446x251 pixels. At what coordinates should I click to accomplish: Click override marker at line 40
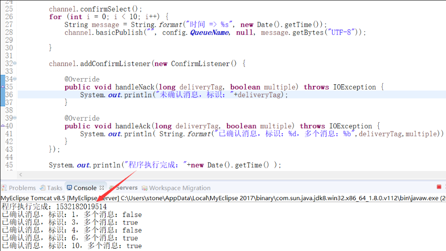tap(3, 125)
